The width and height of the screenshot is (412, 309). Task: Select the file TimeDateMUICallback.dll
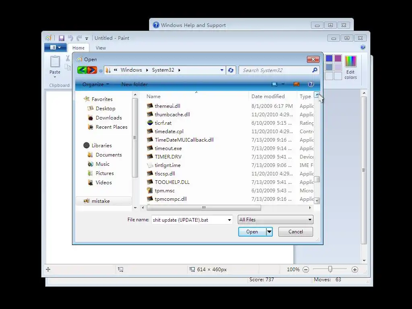point(184,140)
